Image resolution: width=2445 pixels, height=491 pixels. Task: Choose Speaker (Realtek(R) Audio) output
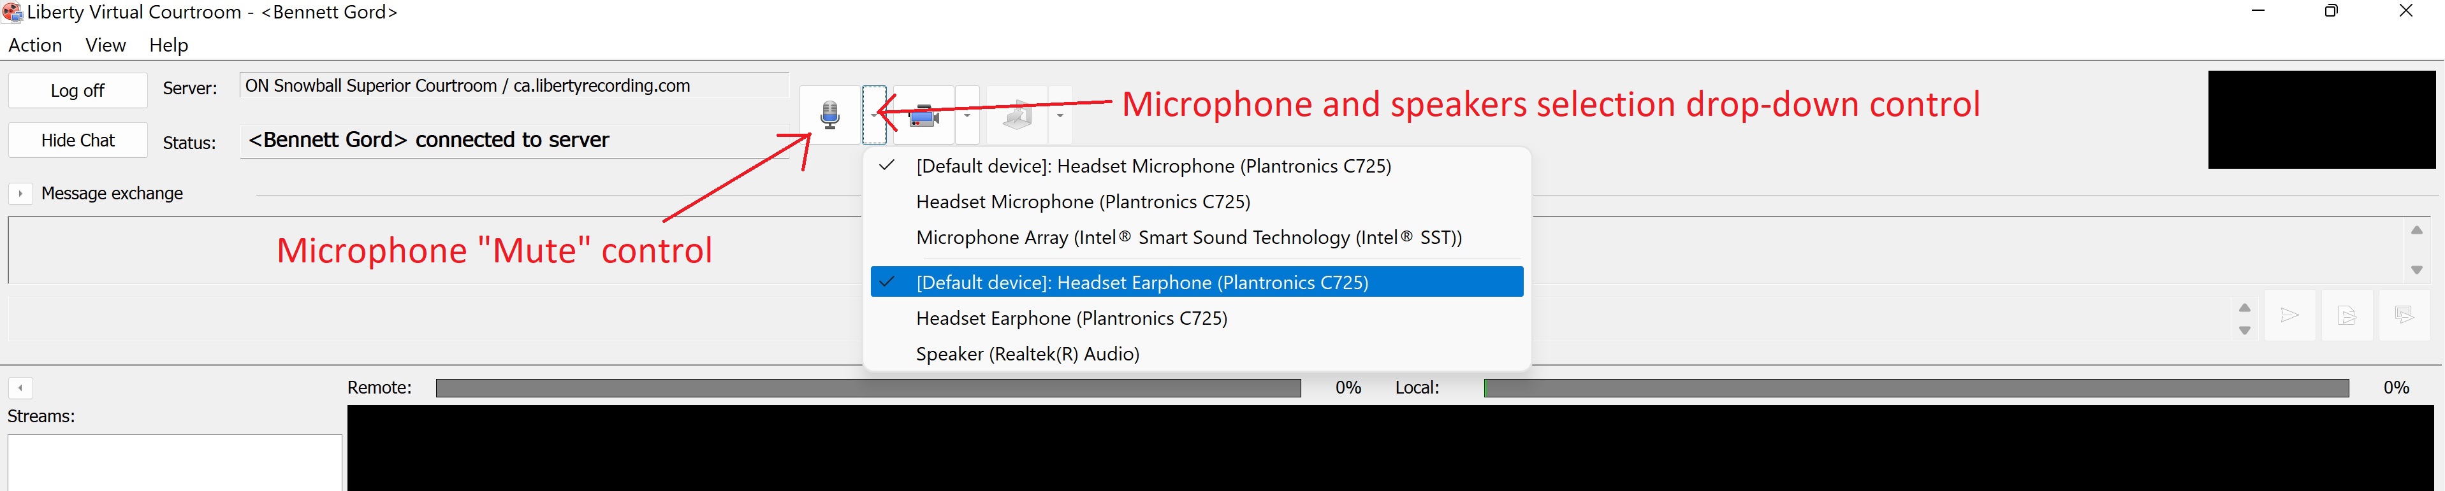[1027, 353]
